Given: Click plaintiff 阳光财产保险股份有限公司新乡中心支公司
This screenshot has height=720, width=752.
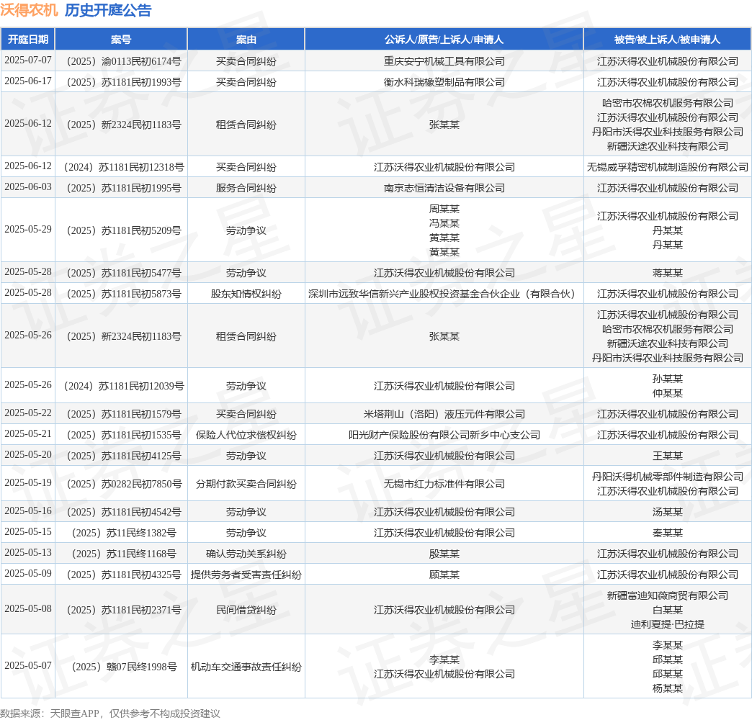Looking at the screenshot, I should pyautogui.click(x=444, y=436).
